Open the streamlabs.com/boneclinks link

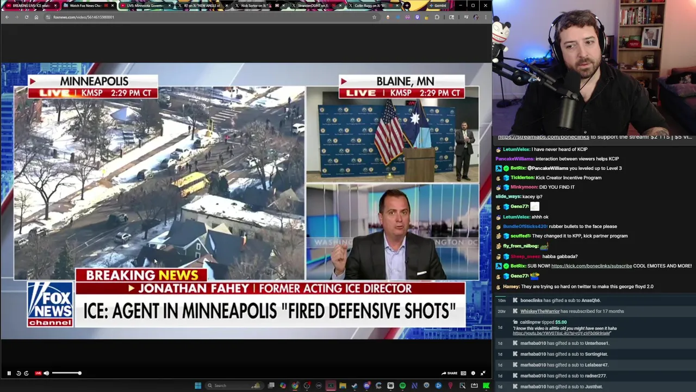point(543,137)
